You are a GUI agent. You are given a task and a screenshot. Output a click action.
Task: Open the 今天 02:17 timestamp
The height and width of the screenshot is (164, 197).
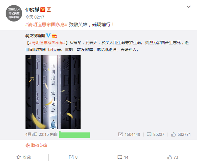[35, 17]
